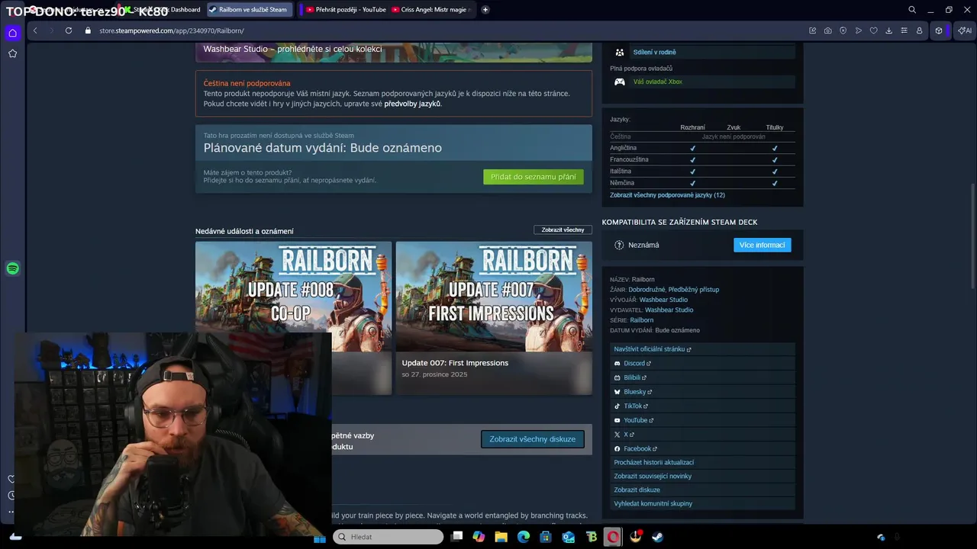Expand all supported languages list (12)
Image resolution: width=977 pixels, height=549 pixels.
(x=667, y=195)
